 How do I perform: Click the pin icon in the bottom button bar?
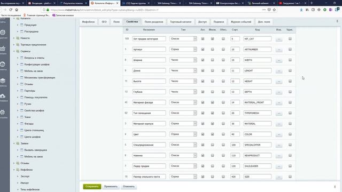tap(335, 187)
